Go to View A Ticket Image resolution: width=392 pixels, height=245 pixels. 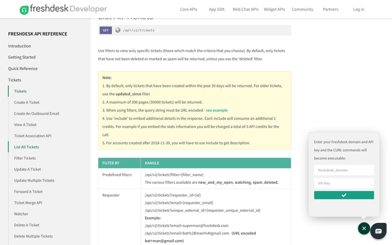pos(25,124)
